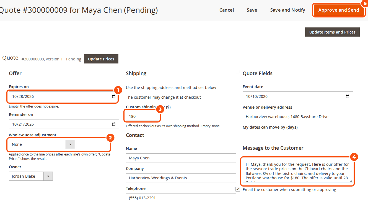Click the Custom shipping price field
368x209 pixels.
coord(142,116)
